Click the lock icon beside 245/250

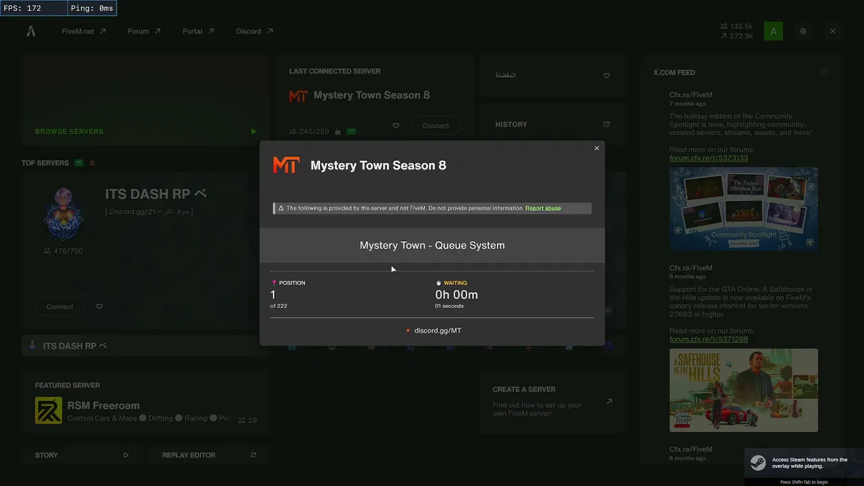coord(336,132)
